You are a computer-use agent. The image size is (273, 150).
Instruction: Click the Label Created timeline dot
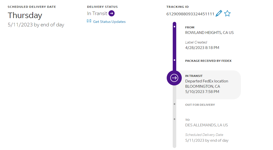174,26
